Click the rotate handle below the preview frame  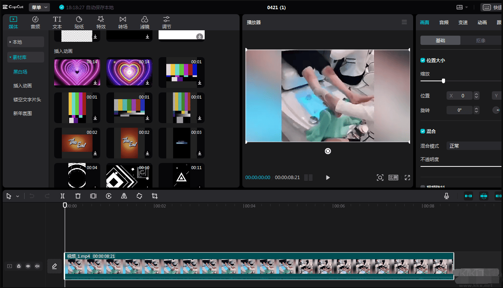pos(328,151)
